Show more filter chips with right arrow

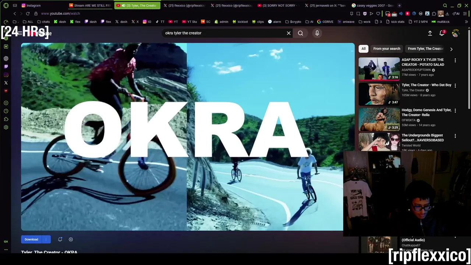point(451,49)
